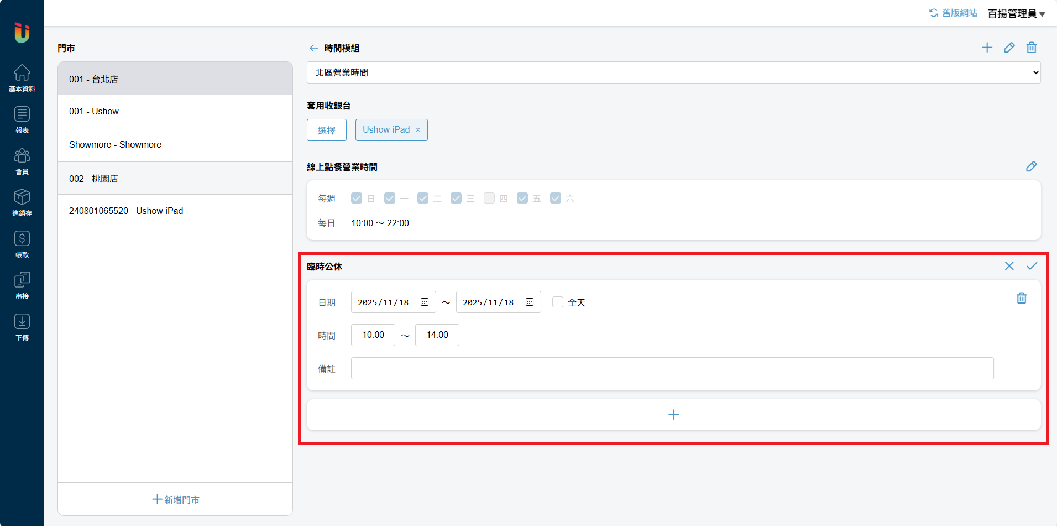The height and width of the screenshot is (527, 1057).
Task: Click the 選擇 register selection button
Action: point(326,130)
